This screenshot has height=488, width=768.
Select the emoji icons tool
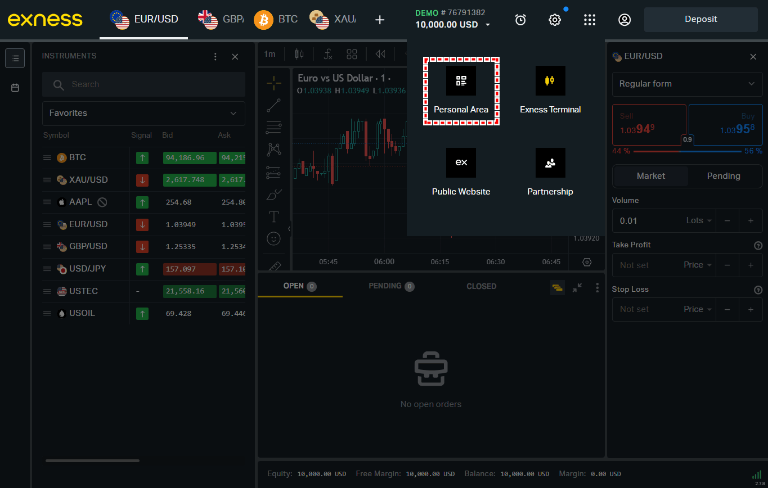[274, 239]
